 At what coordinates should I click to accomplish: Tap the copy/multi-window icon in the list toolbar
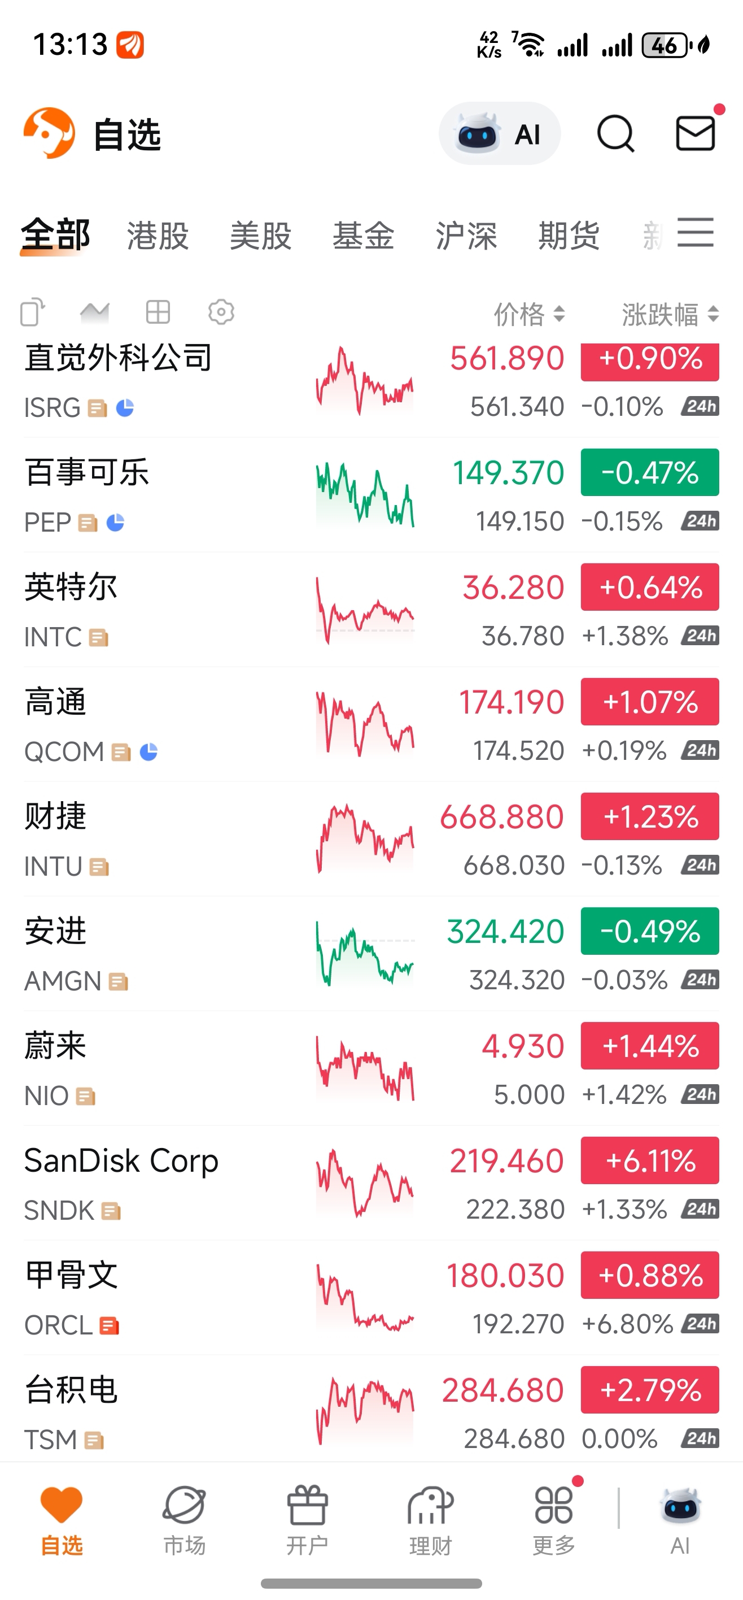pyautogui.click(x=33, y=312)
